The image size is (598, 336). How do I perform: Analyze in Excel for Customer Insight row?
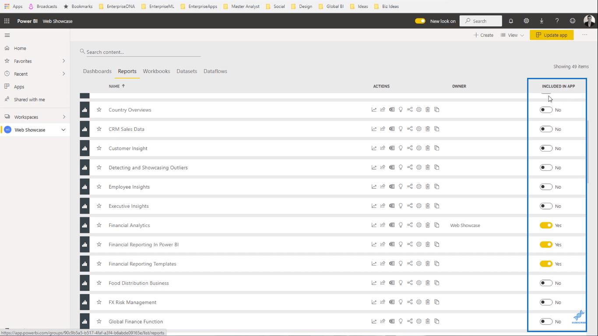click(x=392, y=148)
